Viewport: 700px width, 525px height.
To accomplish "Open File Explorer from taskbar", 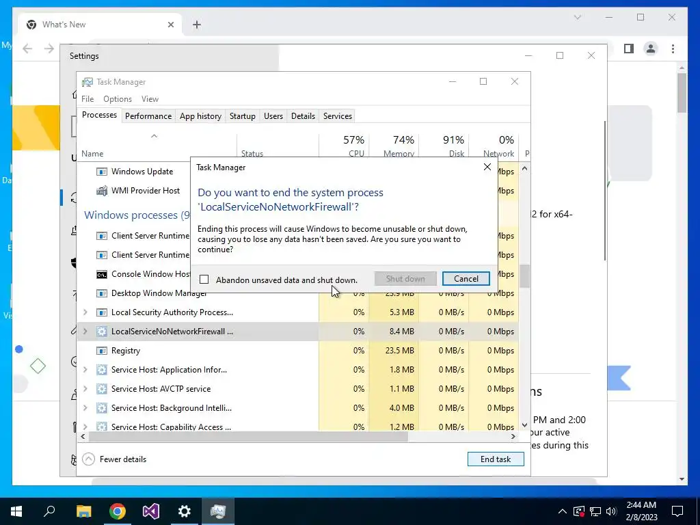I will 83,511.
